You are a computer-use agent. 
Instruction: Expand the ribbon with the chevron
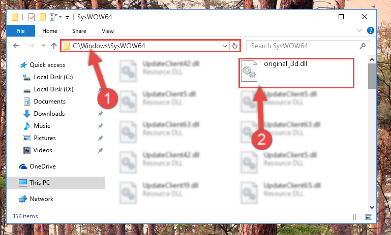tap(359, 30)
